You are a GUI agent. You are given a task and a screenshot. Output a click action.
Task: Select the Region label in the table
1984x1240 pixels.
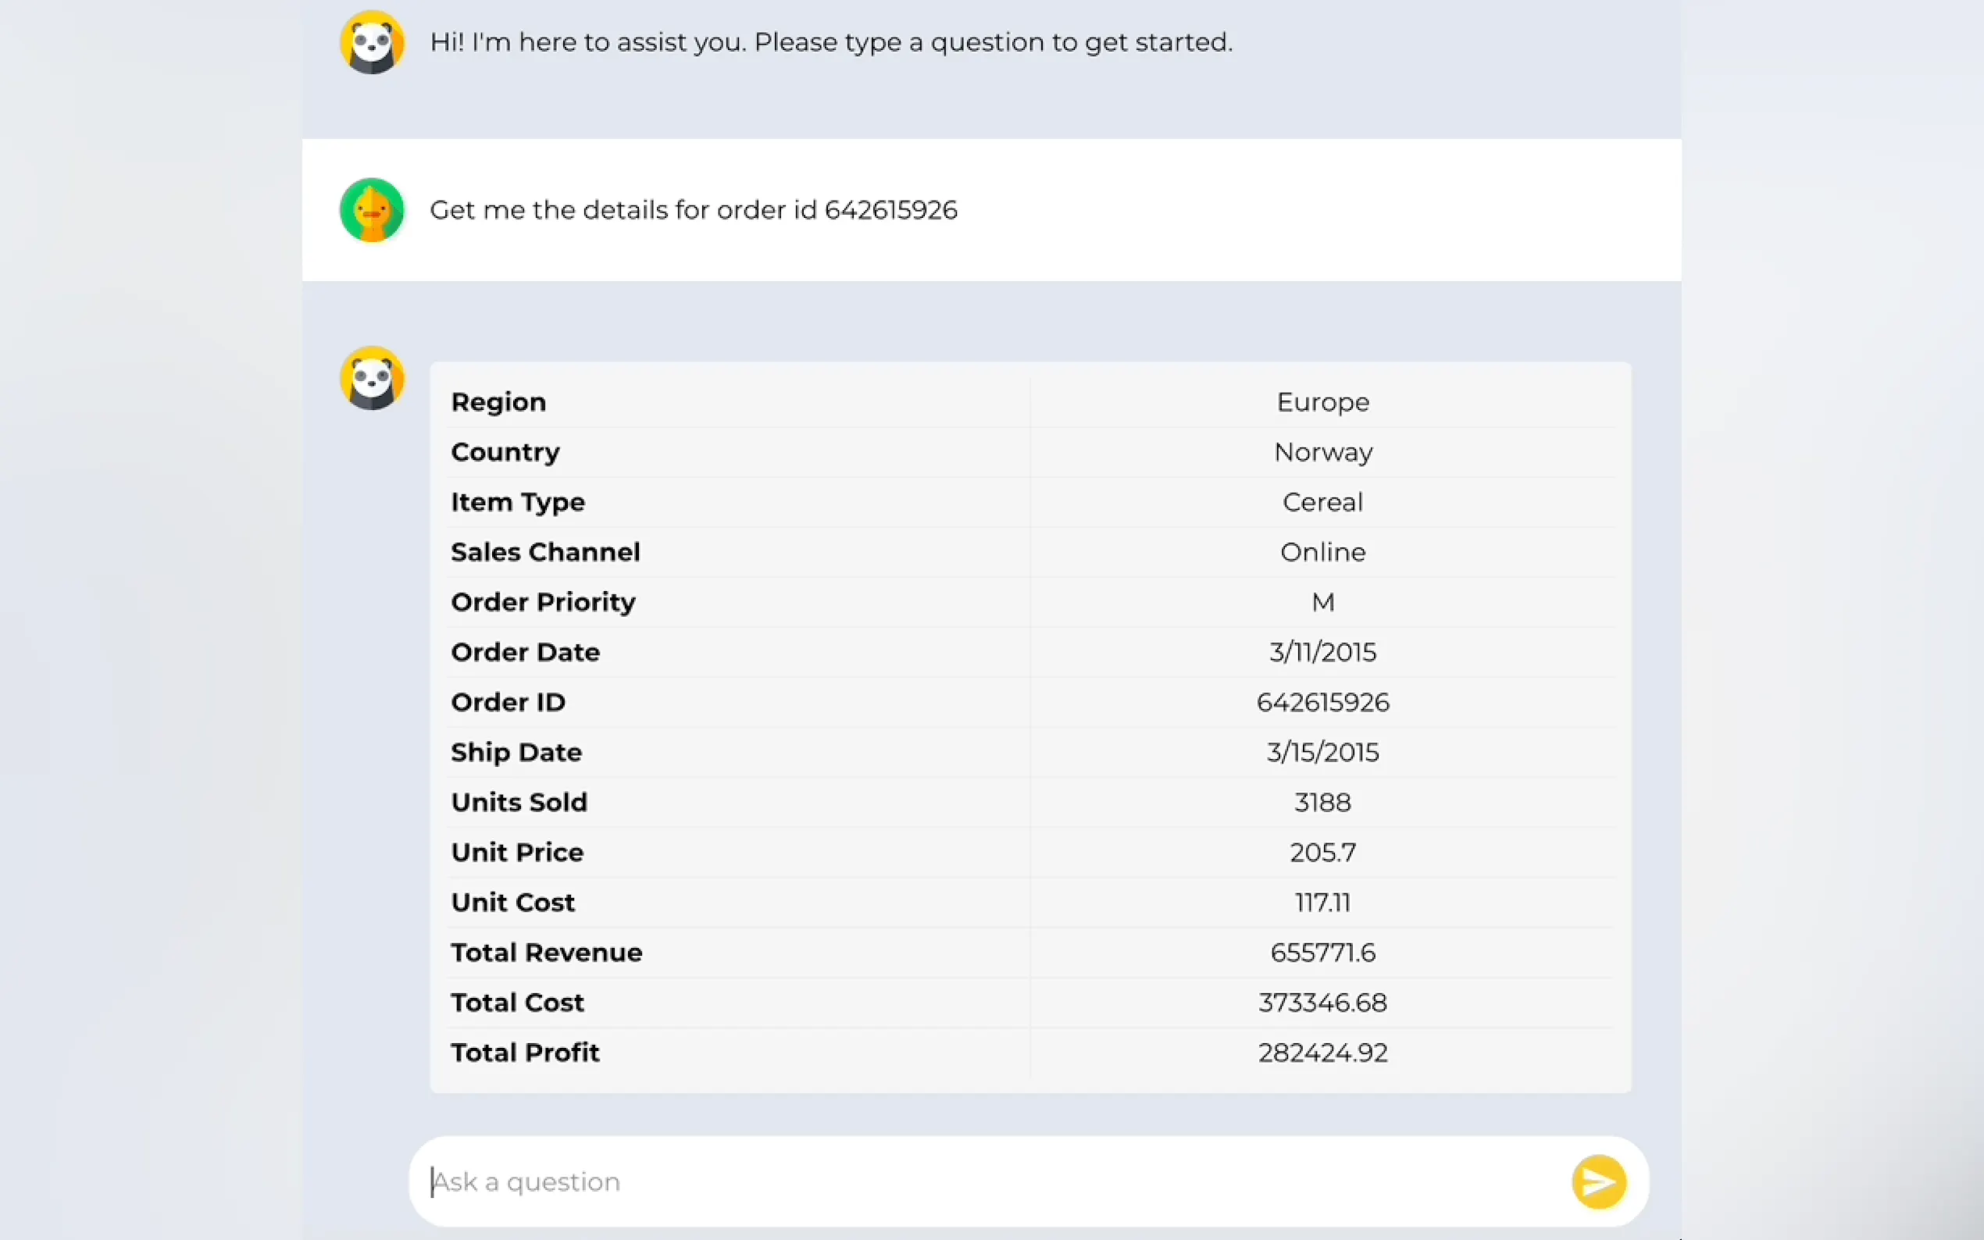(x=498, y=402)
